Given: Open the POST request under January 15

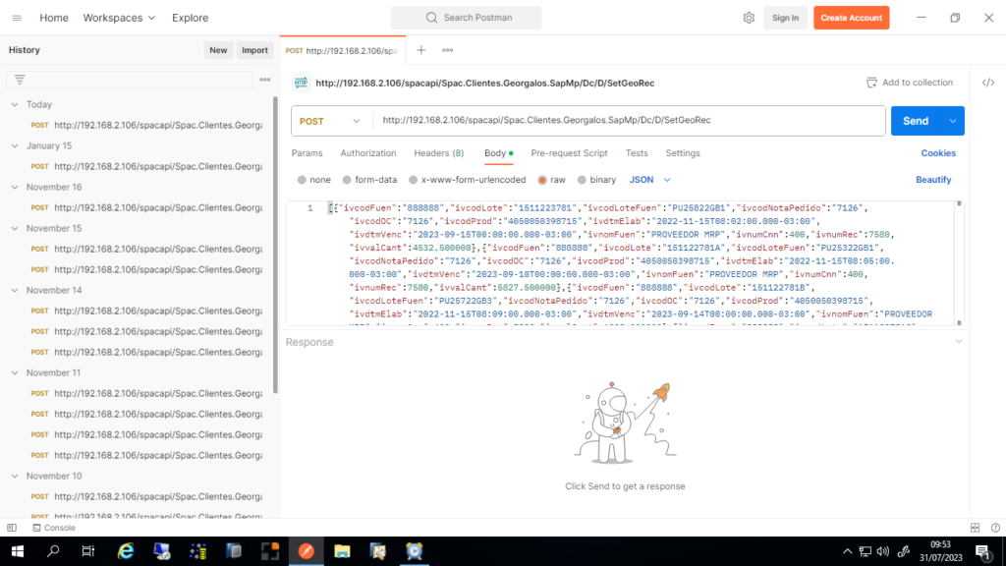Looking at the screenshot, I should coord(146,167).
